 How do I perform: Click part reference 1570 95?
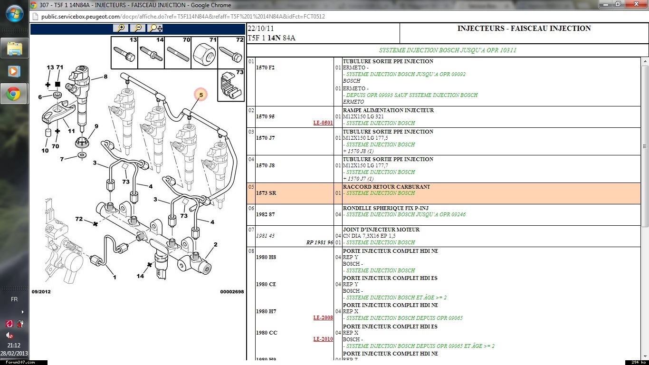265,116
